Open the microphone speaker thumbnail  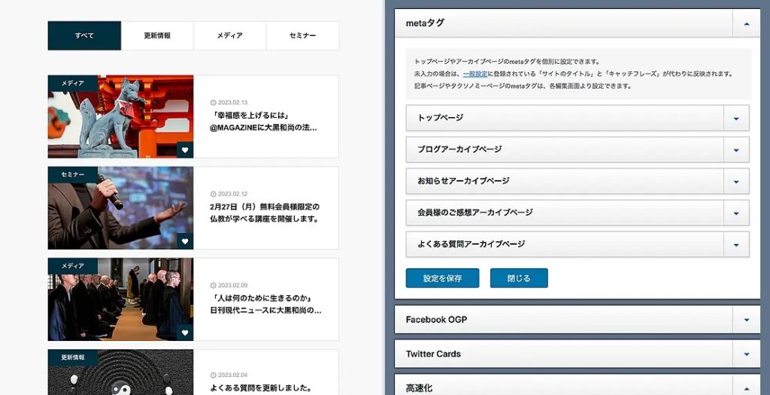121,208
